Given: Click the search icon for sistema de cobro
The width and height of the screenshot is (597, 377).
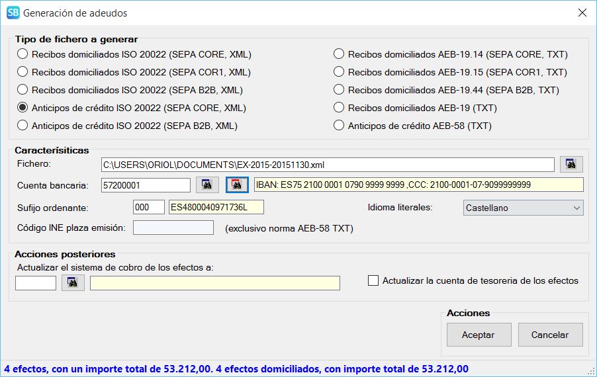Looking at the screenshot, I should 73,283.
